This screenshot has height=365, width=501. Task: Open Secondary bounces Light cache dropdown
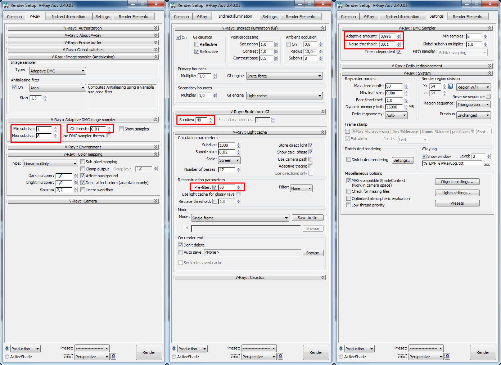point(284,96)
